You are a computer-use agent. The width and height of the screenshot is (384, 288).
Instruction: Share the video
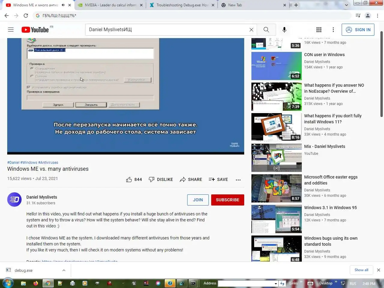pos(191,179)
